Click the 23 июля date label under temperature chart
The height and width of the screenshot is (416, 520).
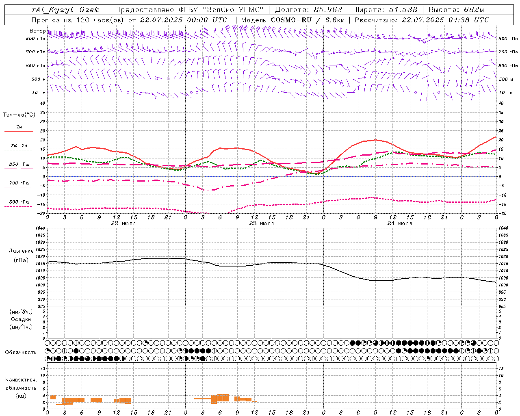[x=262, y=223]
